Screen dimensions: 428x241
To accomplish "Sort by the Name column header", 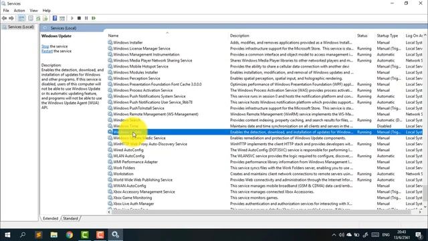I will point(113,35).
